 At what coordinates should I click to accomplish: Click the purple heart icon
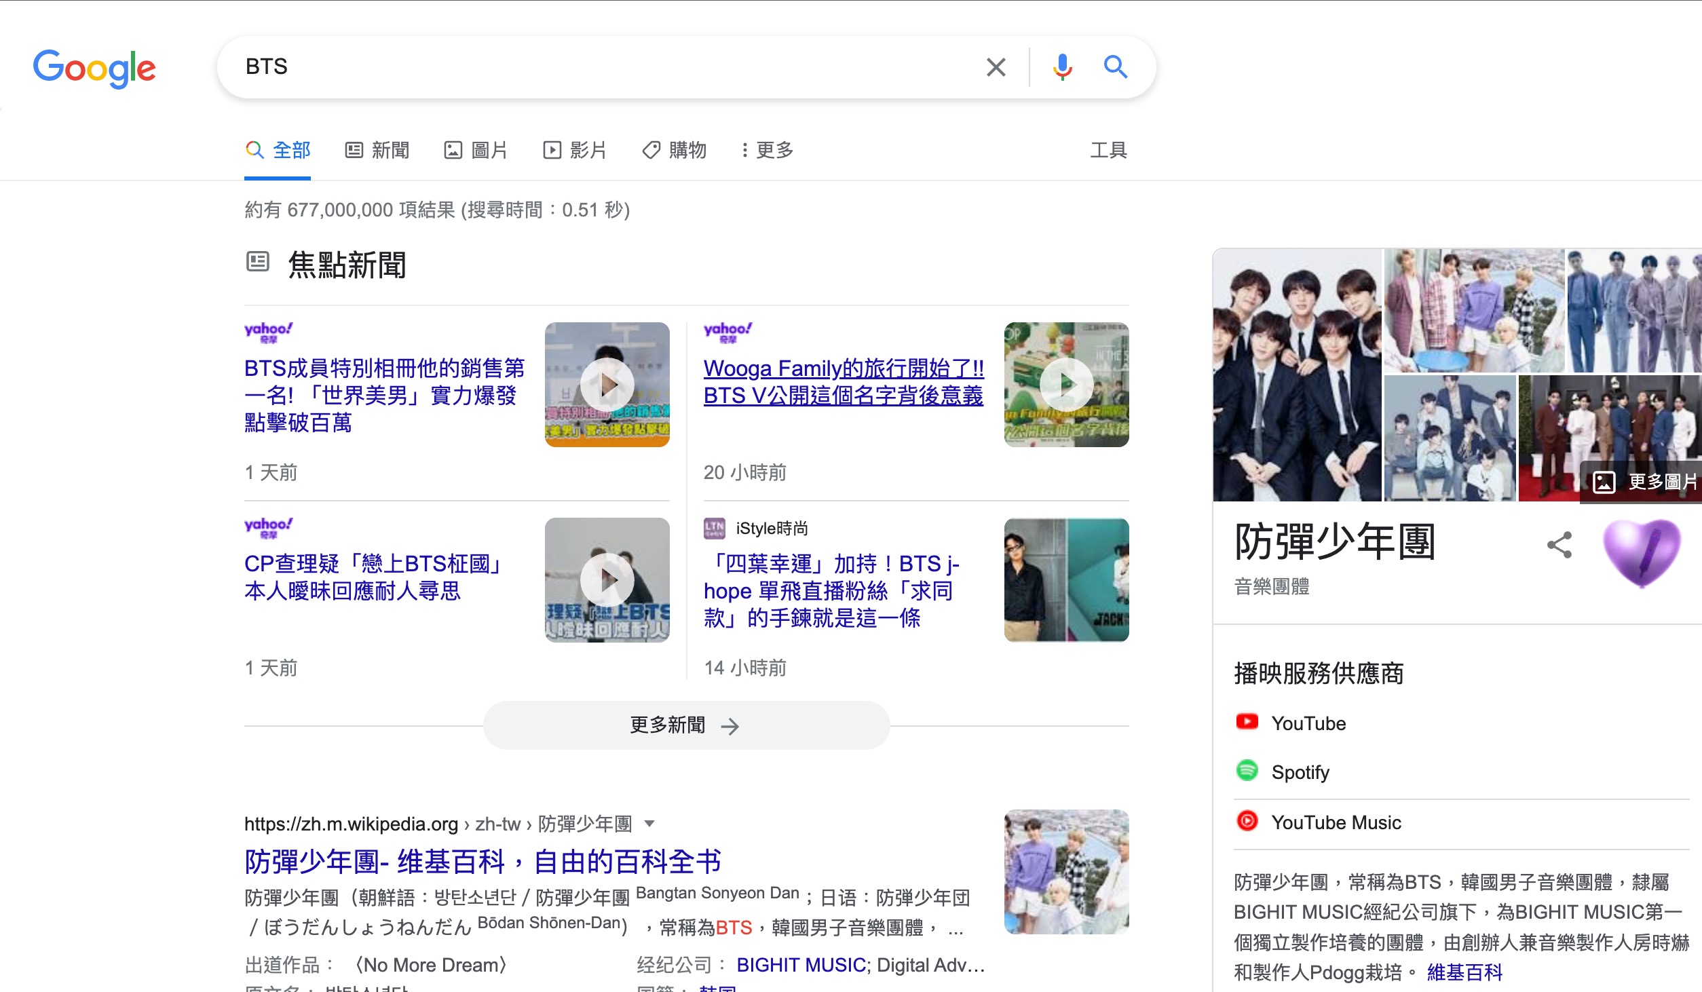1641,552
